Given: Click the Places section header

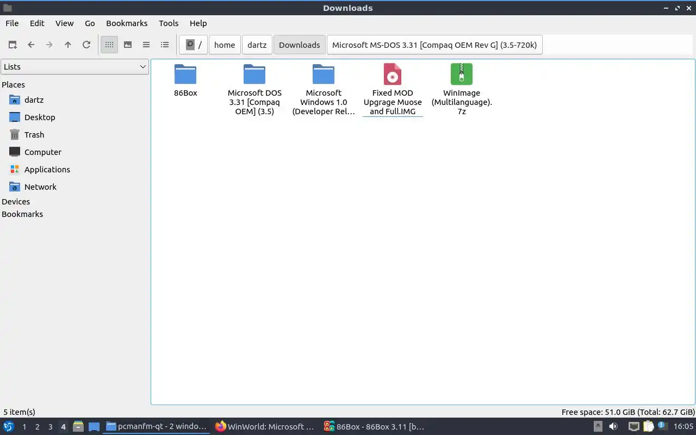Looking at the screenshot, I should 13,85.
